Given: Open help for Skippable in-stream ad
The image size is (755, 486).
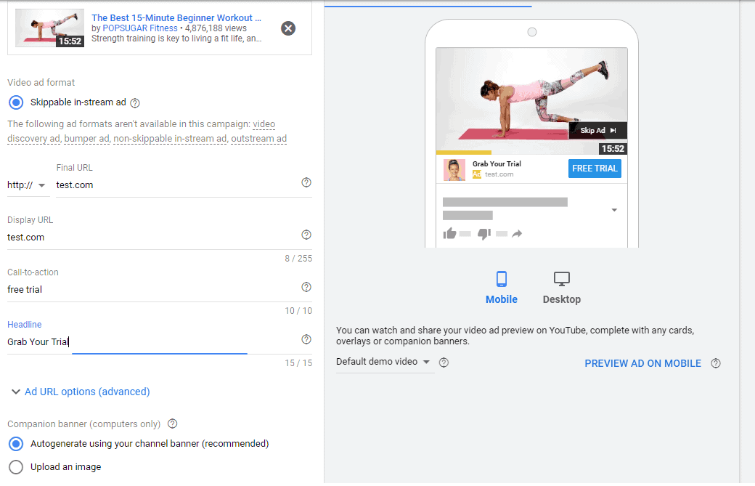Looking at the screenshot, I should 135,102.
